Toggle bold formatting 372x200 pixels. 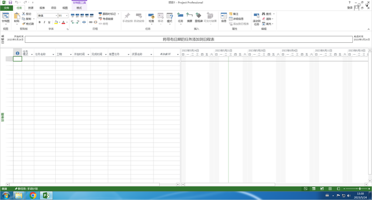click(x=40, y=22)
